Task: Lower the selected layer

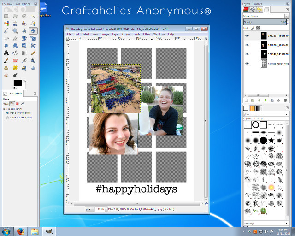Action: [x=265, y=100]
